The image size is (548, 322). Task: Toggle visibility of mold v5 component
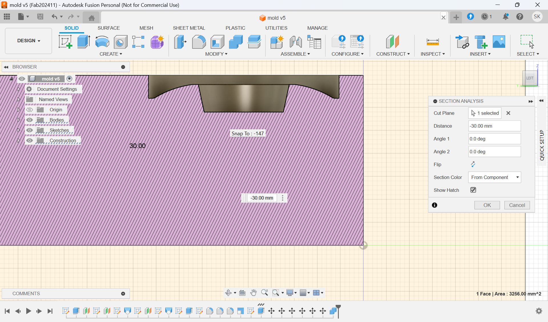coord(22,79)
